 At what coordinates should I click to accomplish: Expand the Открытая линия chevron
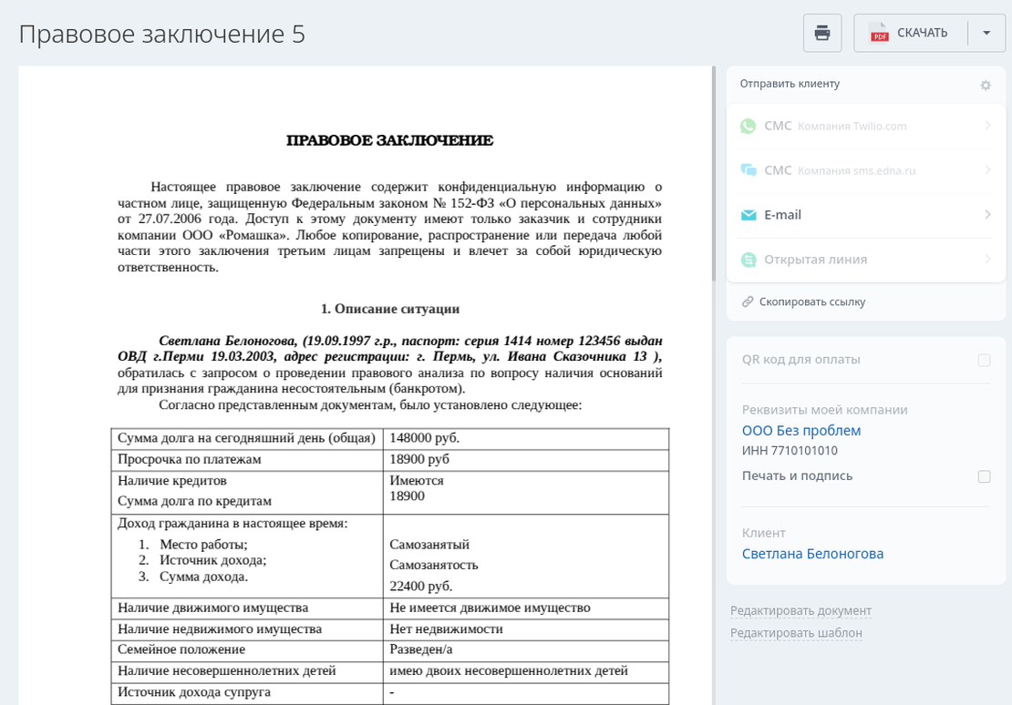[987, 260]
